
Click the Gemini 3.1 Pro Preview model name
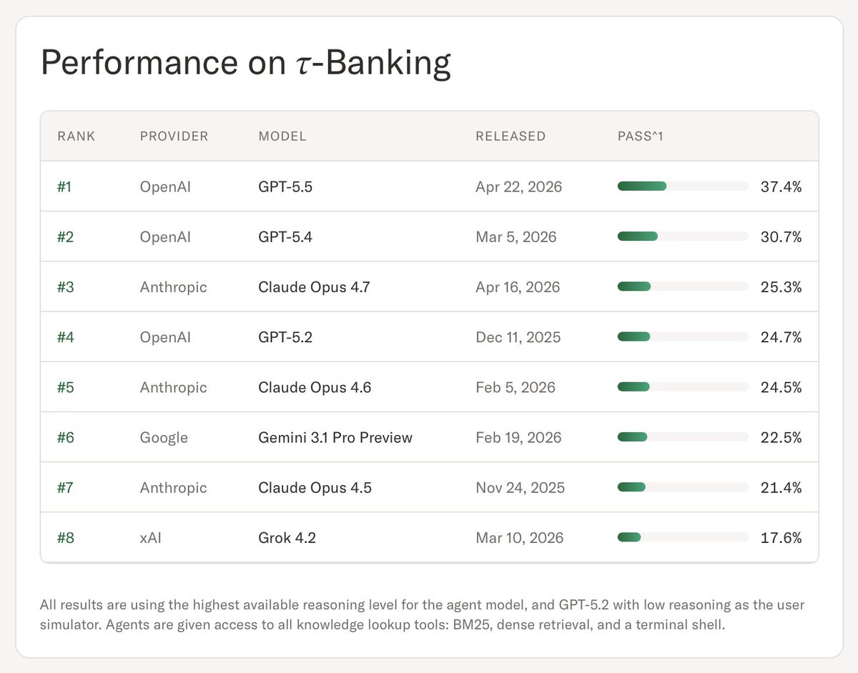[x=335, y=437]
